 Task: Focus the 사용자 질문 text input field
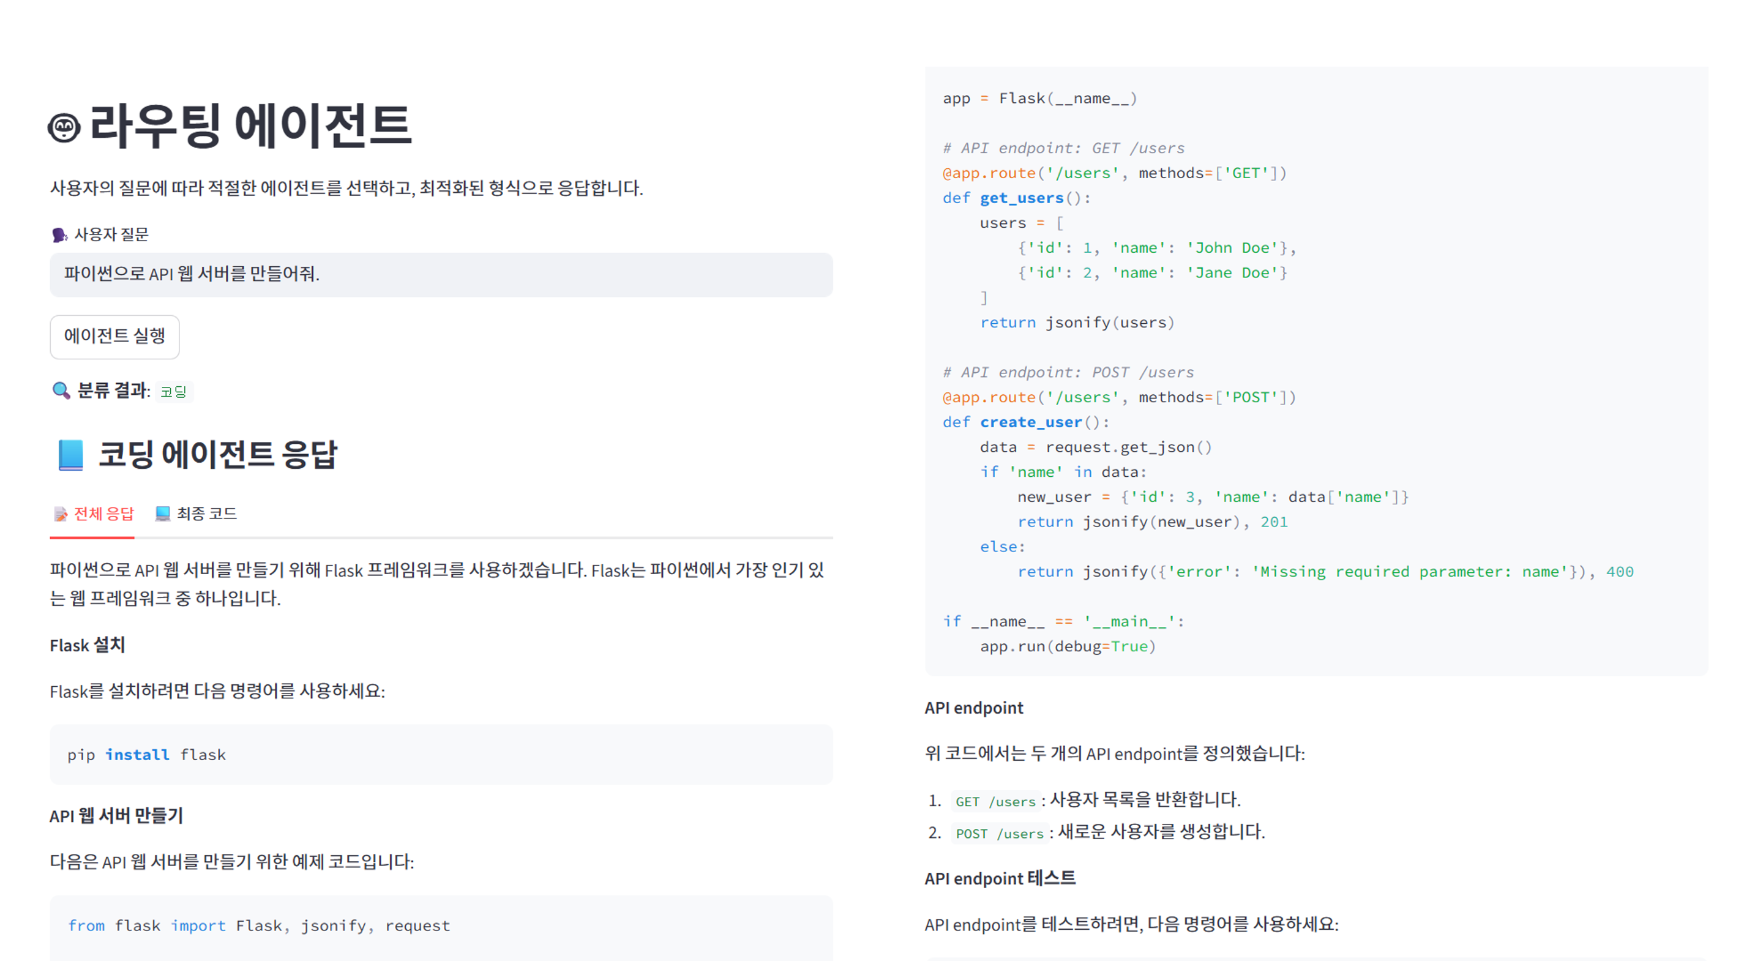tap(441, 274)
